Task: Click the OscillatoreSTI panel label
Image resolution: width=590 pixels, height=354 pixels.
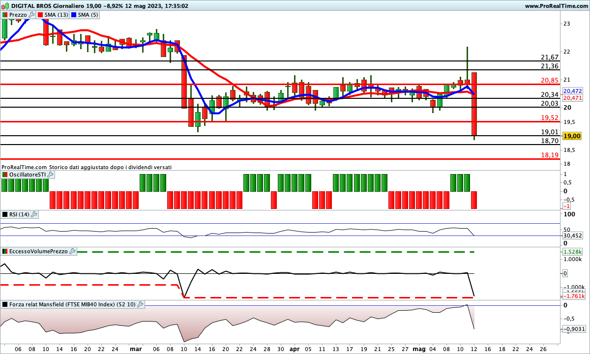Action: [x=28, y=175]
